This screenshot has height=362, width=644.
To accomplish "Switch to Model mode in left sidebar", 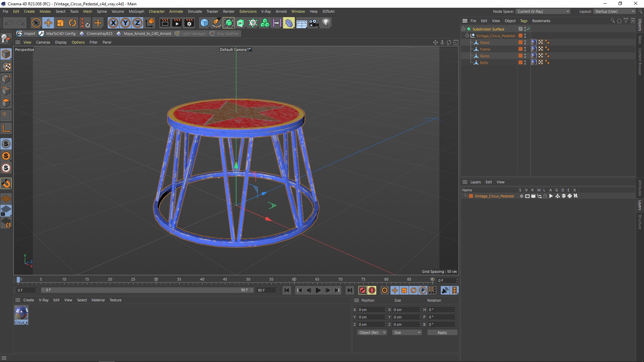I will [x=6, y=54].
